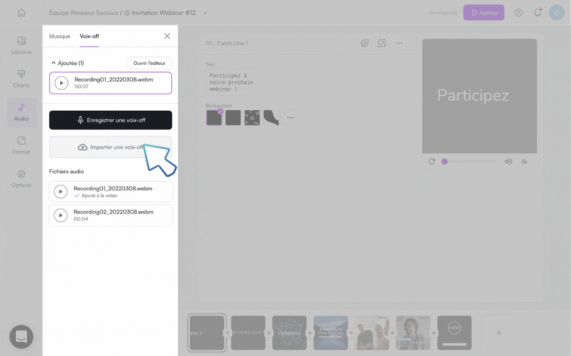
Task: Select the LOGO scene thumbnail
Action: [x=454, y=333]
